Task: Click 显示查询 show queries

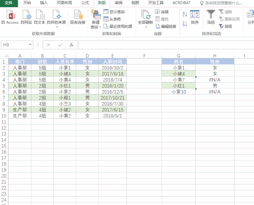Action: tap(114, 12)
